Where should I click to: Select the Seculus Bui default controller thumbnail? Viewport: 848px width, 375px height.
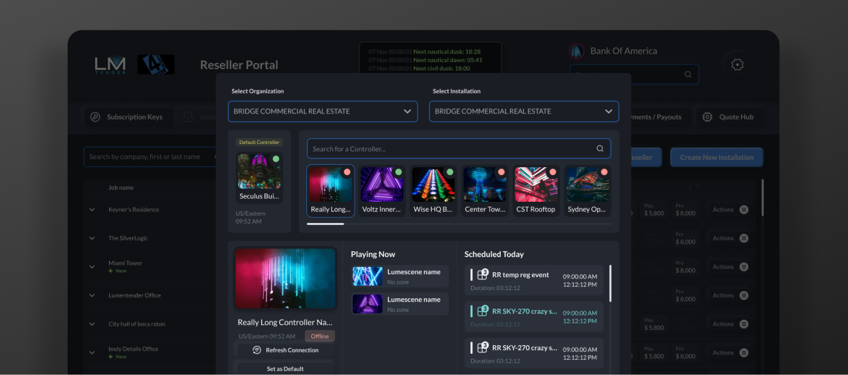[260, 177]
